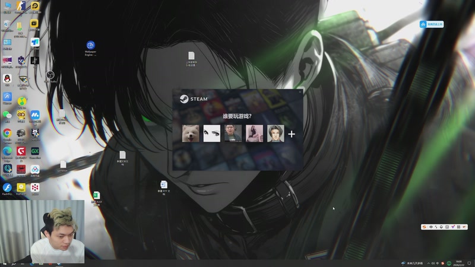Open the gamestat file on desktop

(63, 166)
